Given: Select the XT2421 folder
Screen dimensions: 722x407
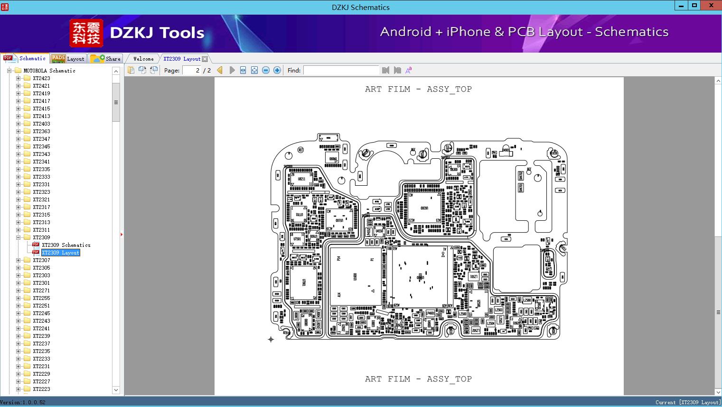Looking at the screenshot, I should [x=41, y=86].
